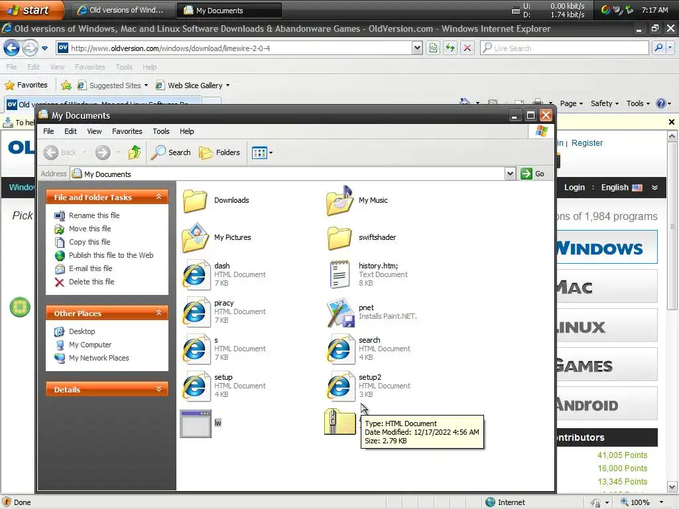Select the swiftshader folder icon
Screen dimensions: 679x509
click(x=339, y=238)
